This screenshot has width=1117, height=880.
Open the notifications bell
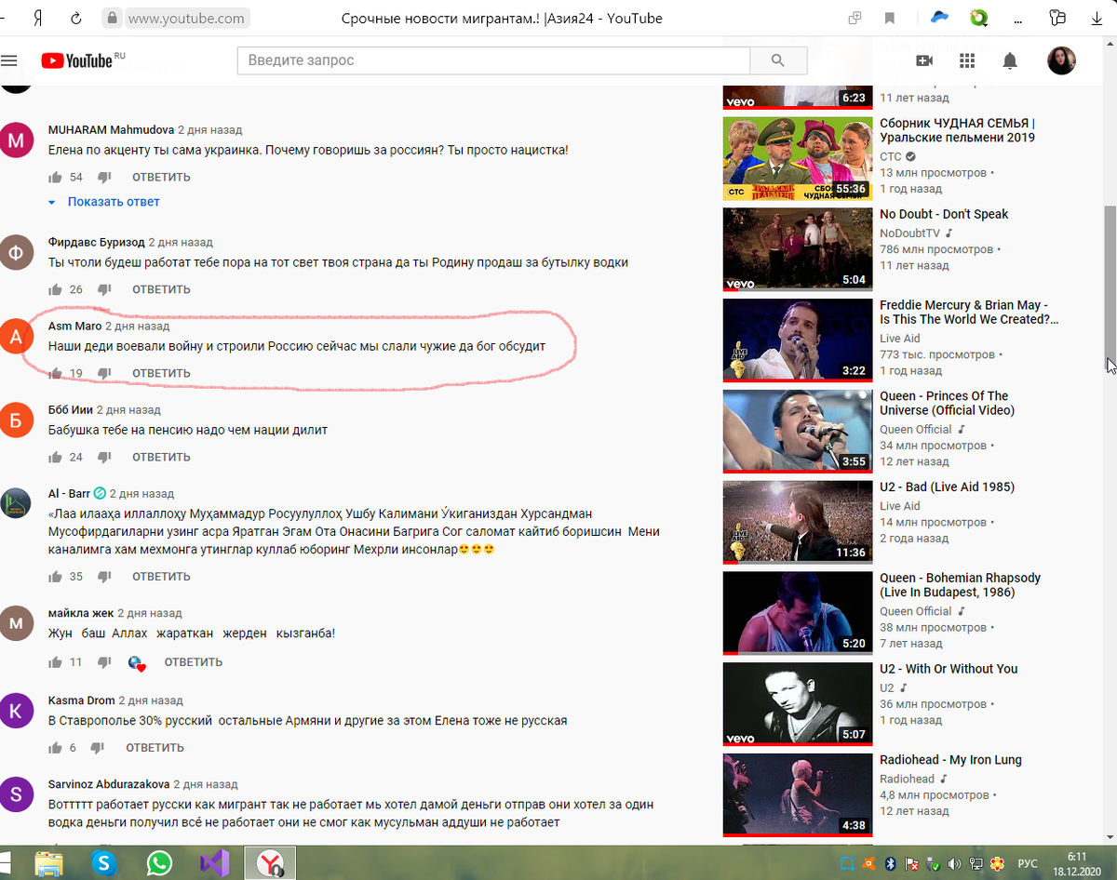coord(1010,60)
